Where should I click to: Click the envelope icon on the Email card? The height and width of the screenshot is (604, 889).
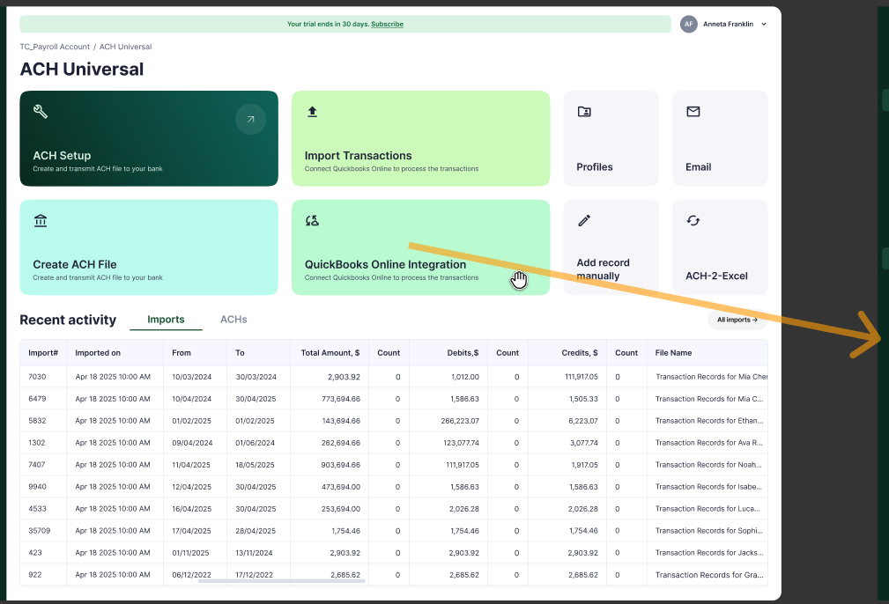[x=693, y=112]
